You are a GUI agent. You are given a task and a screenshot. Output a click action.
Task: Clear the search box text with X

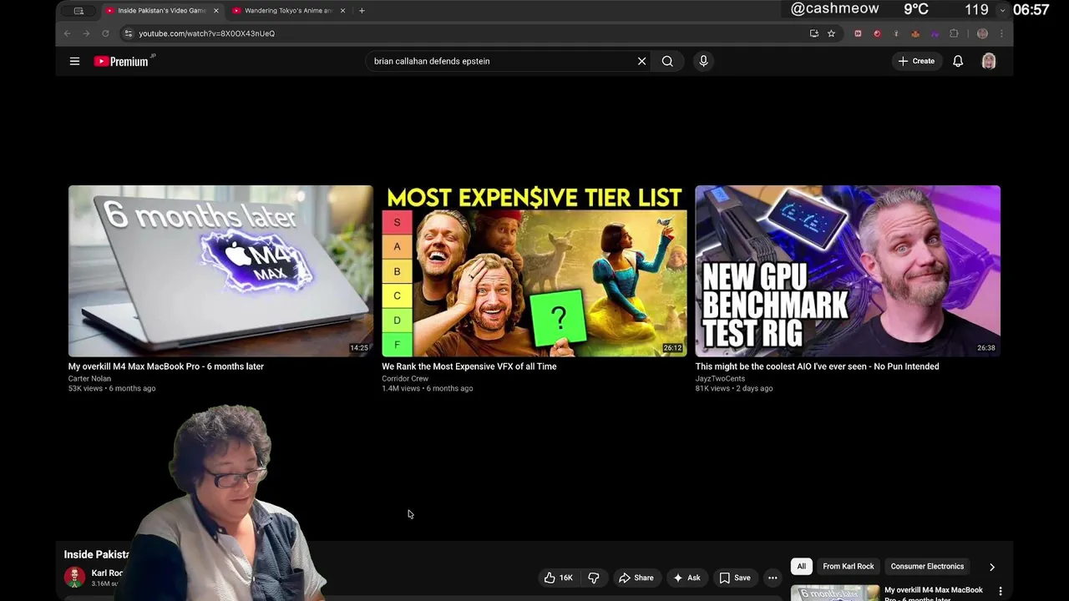click(641, 61)
